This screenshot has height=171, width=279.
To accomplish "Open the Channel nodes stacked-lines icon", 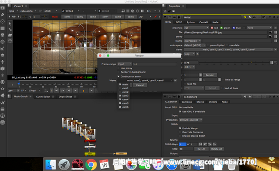I will (2, 28).
